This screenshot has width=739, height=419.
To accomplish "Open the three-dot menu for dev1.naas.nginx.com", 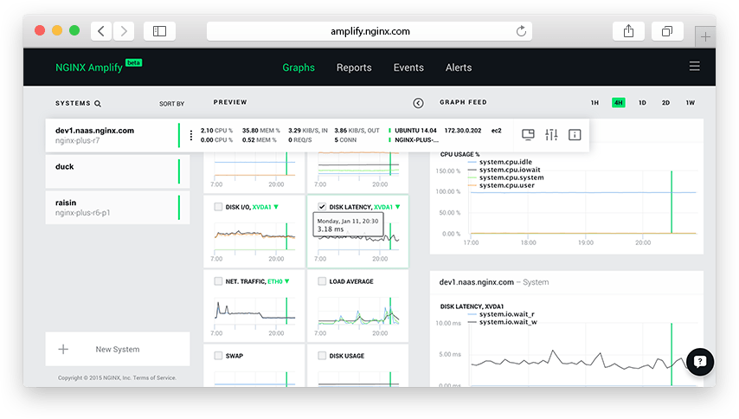I will 191,135.
